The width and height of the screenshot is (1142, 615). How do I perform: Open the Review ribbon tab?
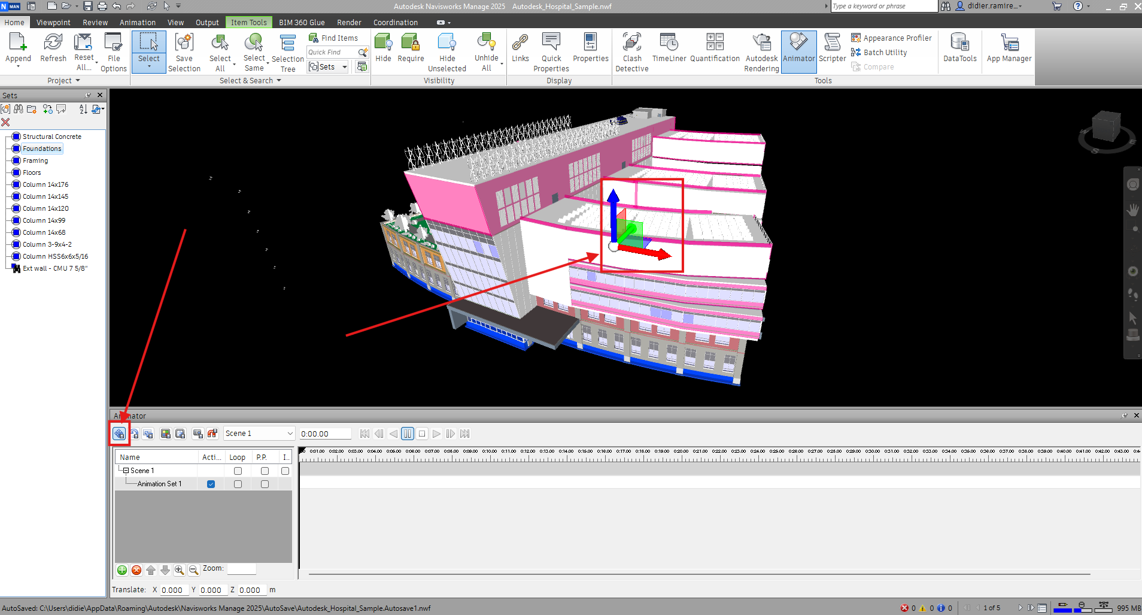point(95,22)
